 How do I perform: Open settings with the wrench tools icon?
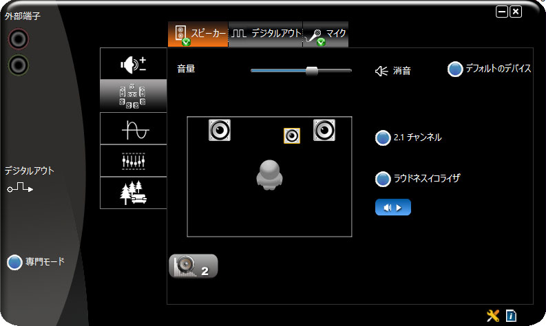pyautogui.click(x=493, y=316)
